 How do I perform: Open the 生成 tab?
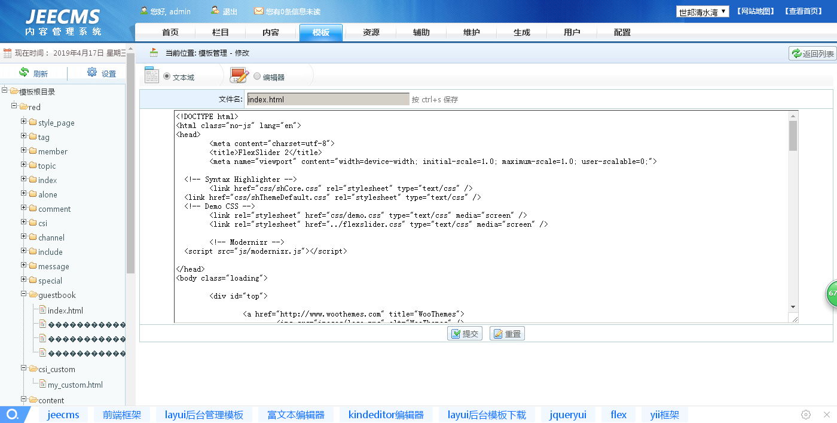[522, 32]
